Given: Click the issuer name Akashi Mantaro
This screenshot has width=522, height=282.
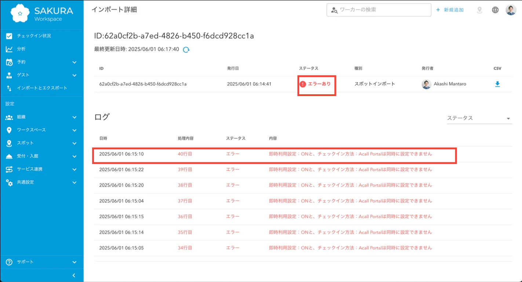Looking at the screenshot, I should (x=450, y=84).
